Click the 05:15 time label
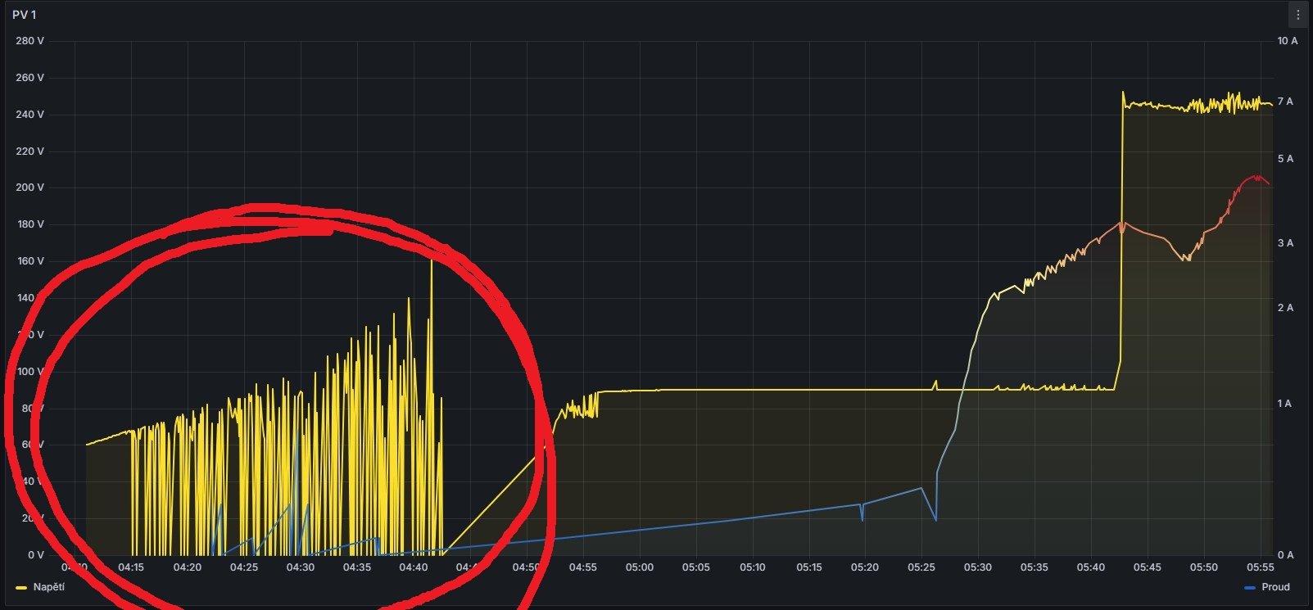Screen dimensions: 1313x610 (x=809, y=567)
